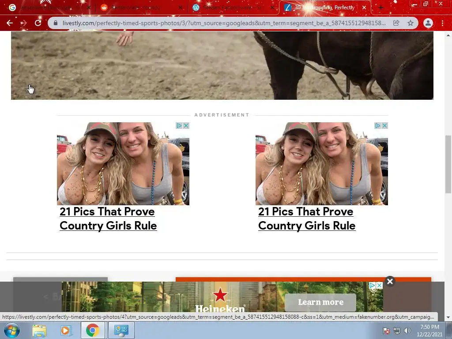Close the right advertisement with its X

pos(385,126)
